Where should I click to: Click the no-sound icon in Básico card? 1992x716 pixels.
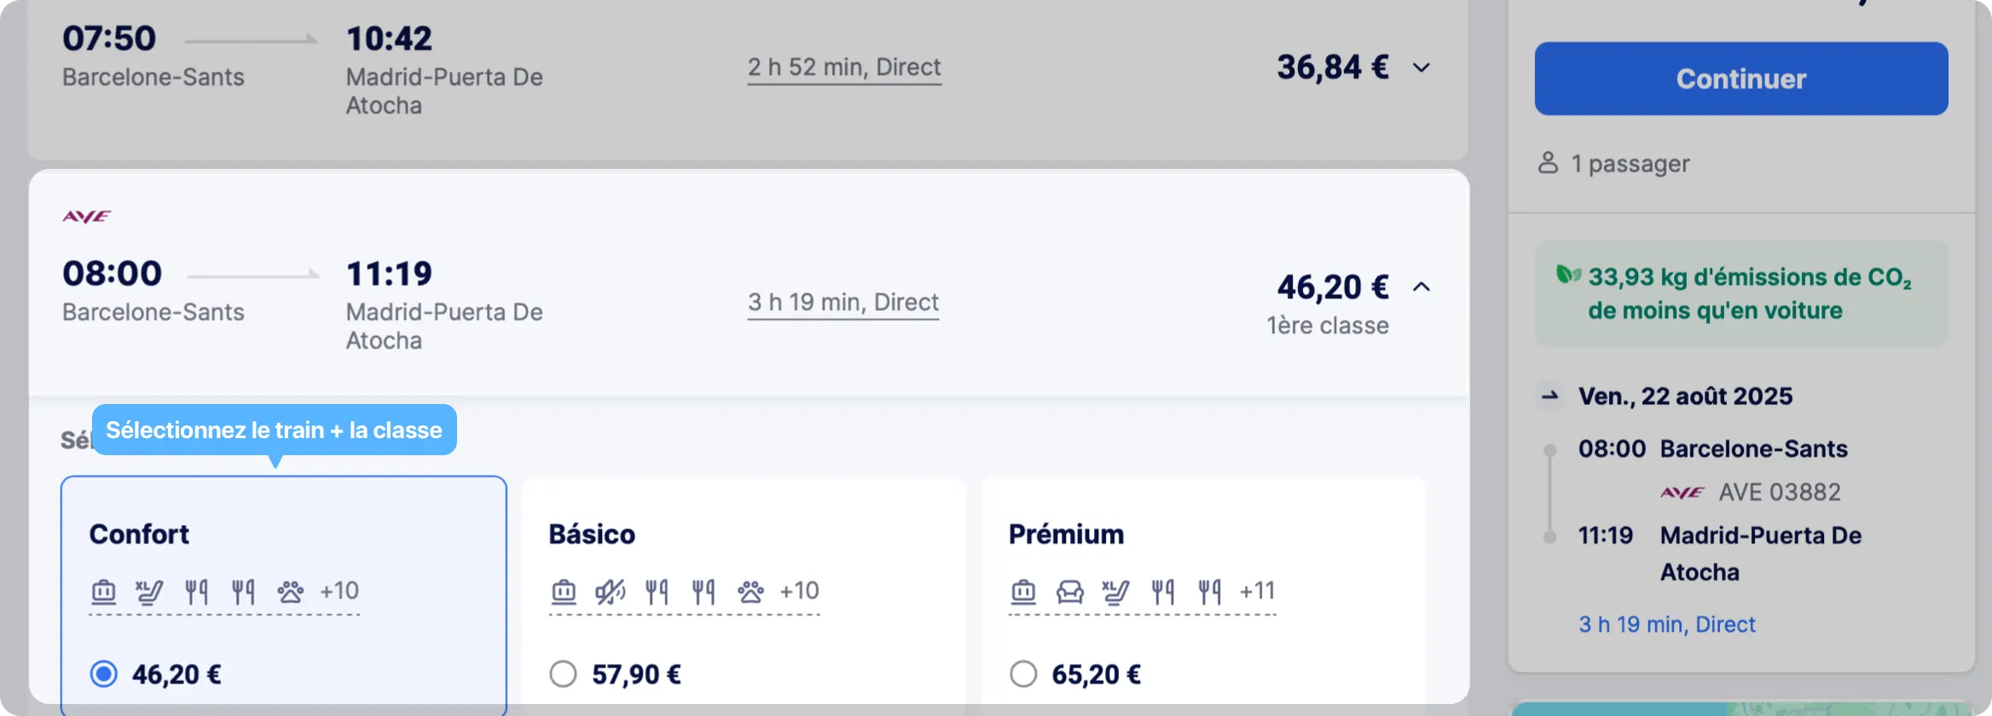(610, 591)
